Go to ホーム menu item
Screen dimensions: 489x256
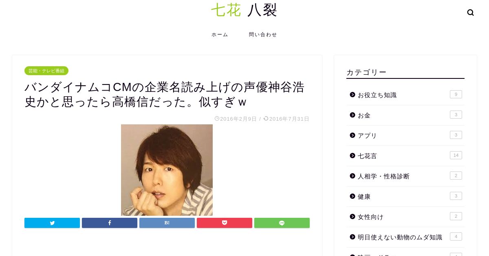tap(220, 35)
